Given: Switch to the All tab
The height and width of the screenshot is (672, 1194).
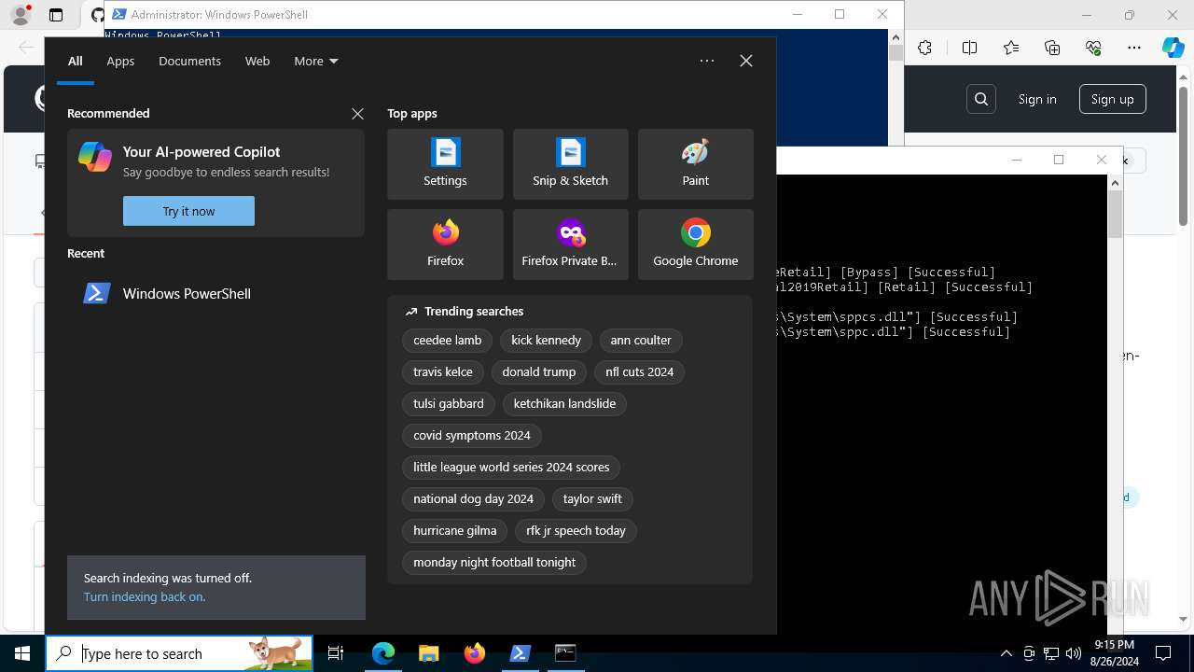Looking at the screenshot, I should coord(76,61).
